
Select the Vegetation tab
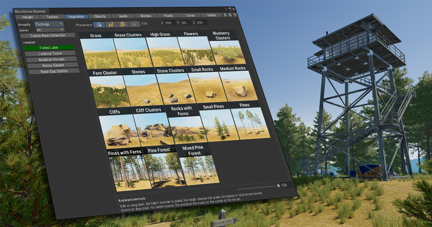coord(76,16)
